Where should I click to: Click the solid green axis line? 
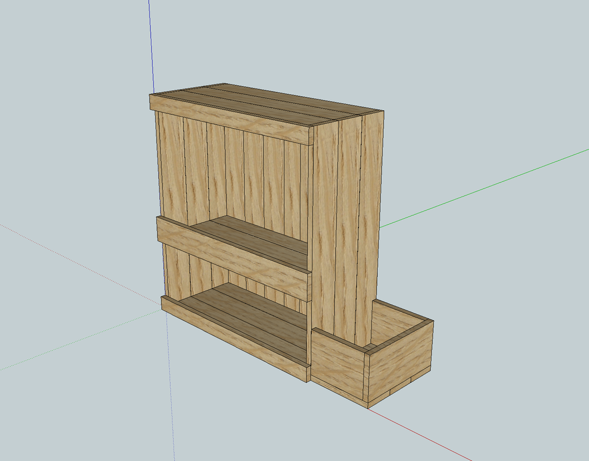click(484, 189)
